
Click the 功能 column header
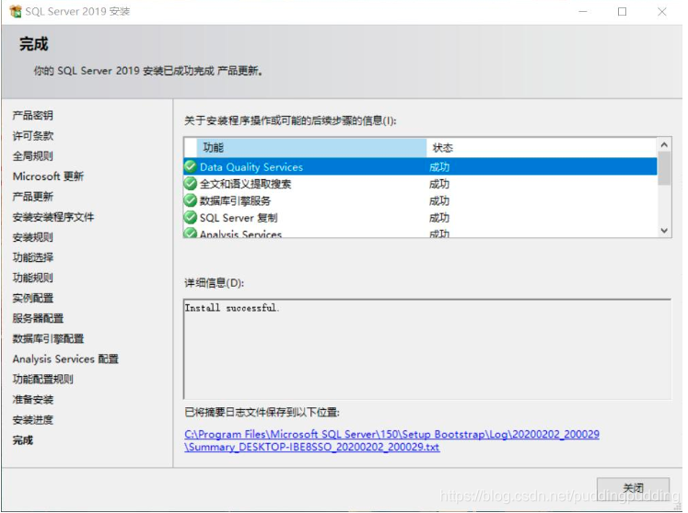click(311, 148)
